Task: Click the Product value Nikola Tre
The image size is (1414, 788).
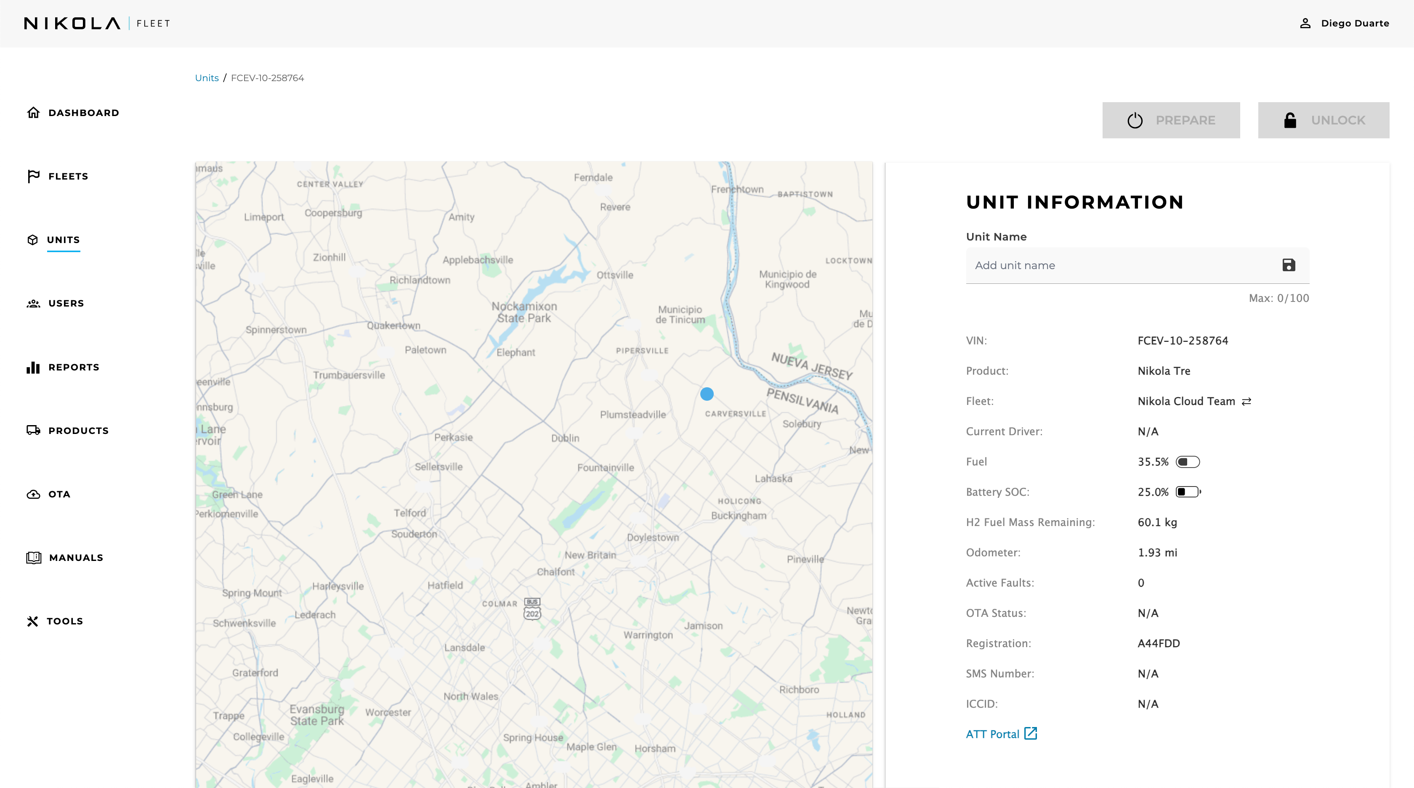Action: coord(1164,371)
